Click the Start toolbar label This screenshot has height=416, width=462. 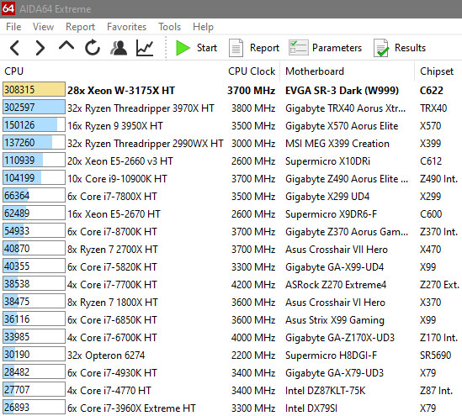pyautogui.click(x=207, y=48)
